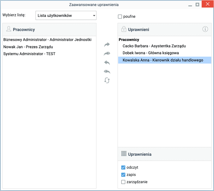Uncheck the odczyt permission

pos(123,168)
